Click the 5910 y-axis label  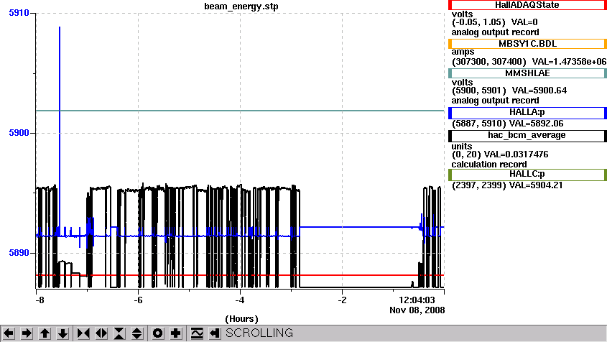coord(19,13)
